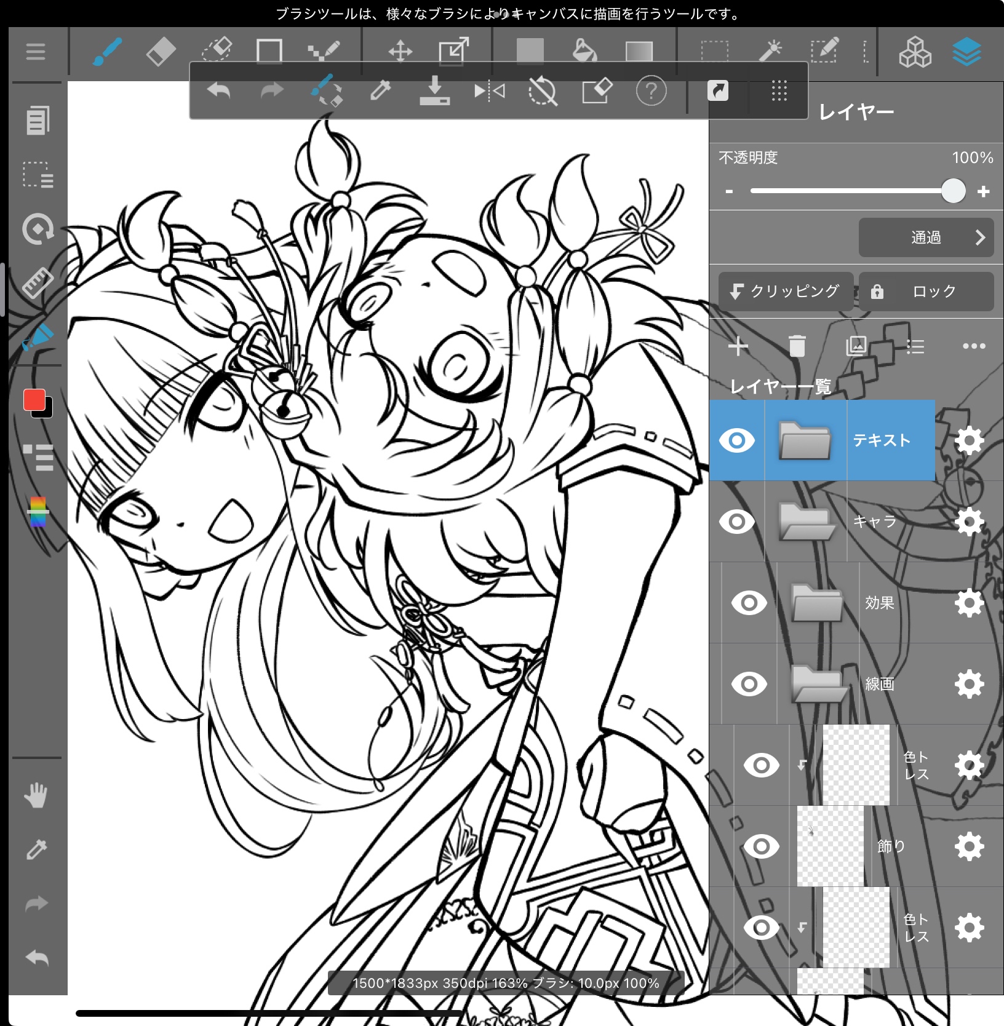Delete layer with trash icon

coord(797,346)
